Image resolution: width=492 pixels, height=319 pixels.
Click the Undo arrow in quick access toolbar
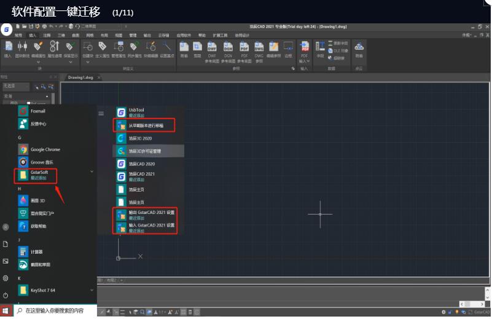[x=51, y=26]
